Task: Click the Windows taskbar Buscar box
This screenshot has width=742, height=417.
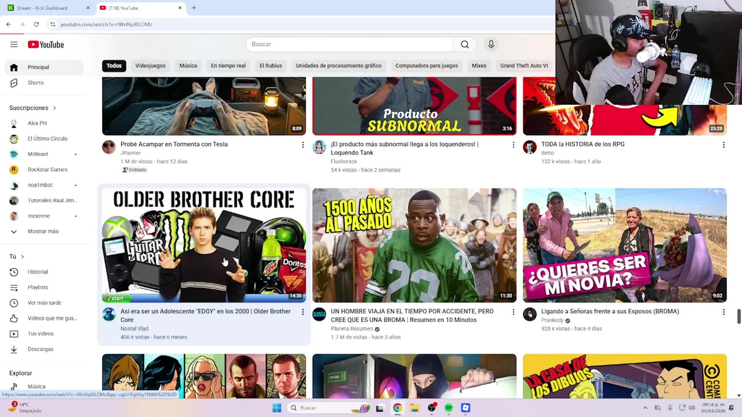Action: coord(329,408)
